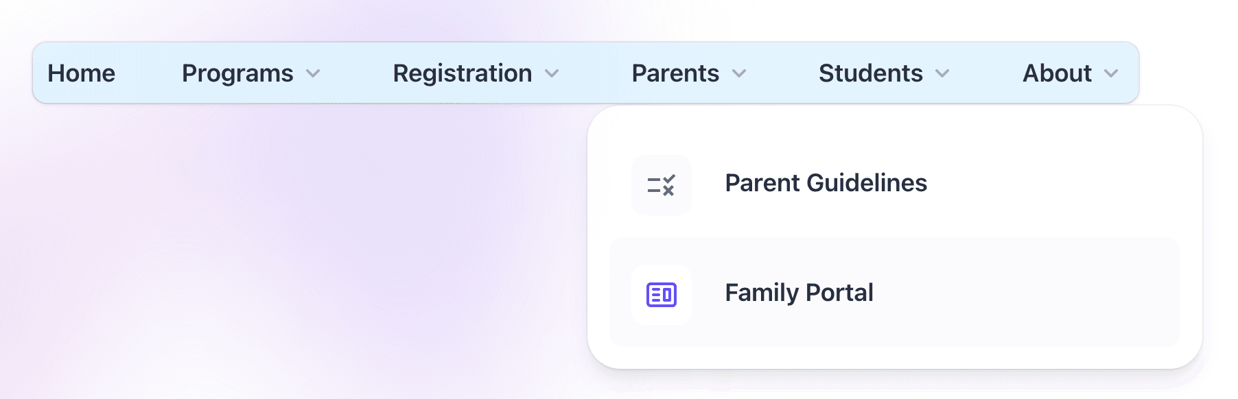Go to the Home page link
Viewport: 1238px width, 399px height.
81,73
